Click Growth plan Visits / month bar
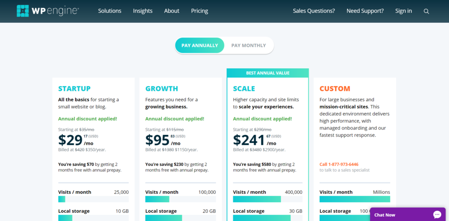 (180, 199)
